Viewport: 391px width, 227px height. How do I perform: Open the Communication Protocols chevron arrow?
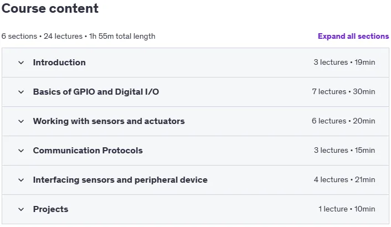coord(21,151)
